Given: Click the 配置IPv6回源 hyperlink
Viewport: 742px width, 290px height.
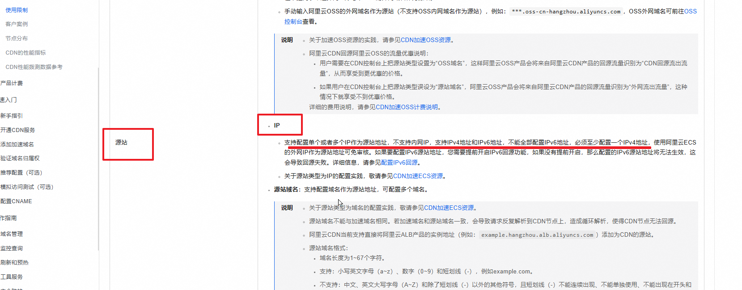Looking at the screenshot, I should point(399,163).
